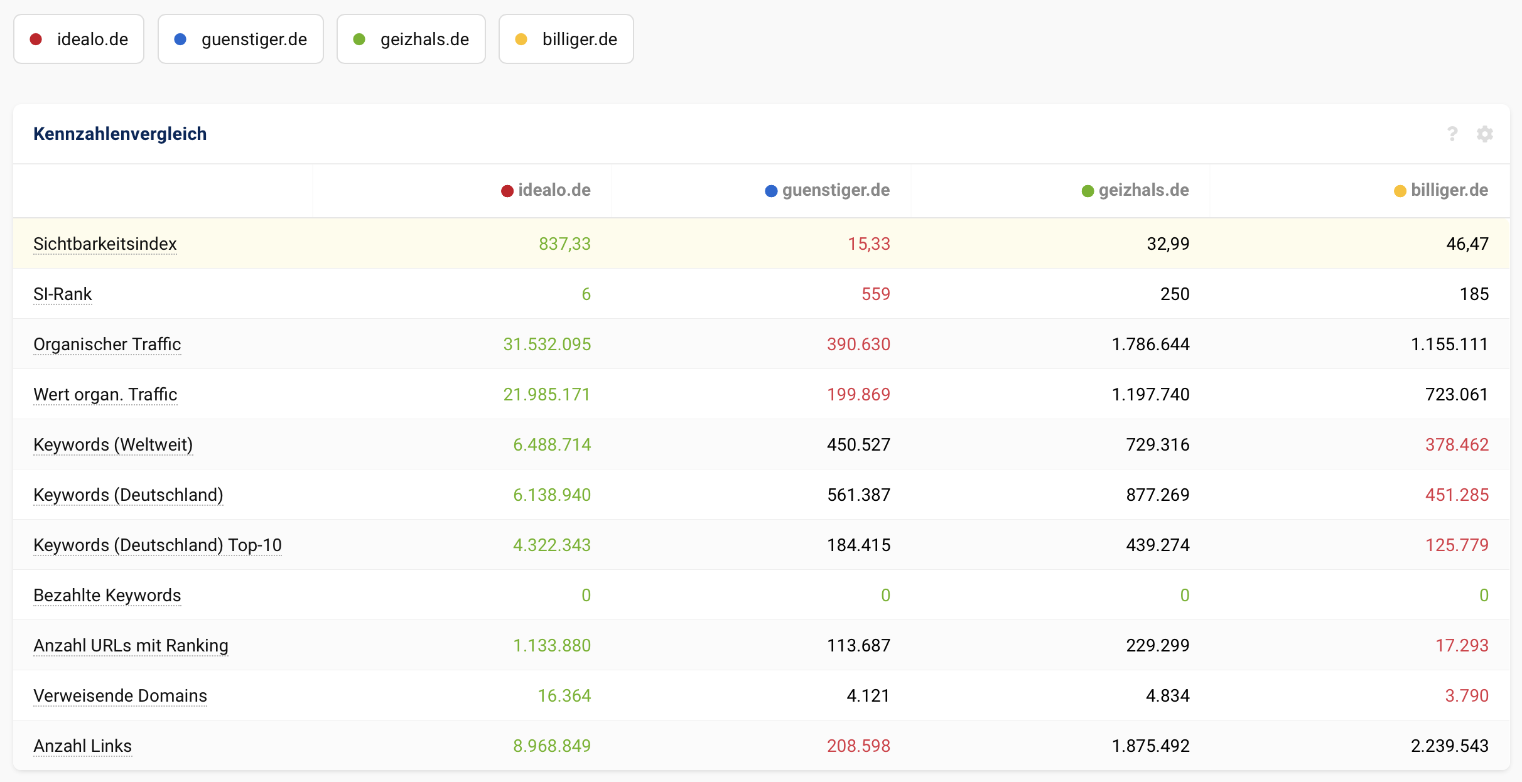Select Germany keywords value 561.387
Screen dimensions: 1522x782
point(858,495)
